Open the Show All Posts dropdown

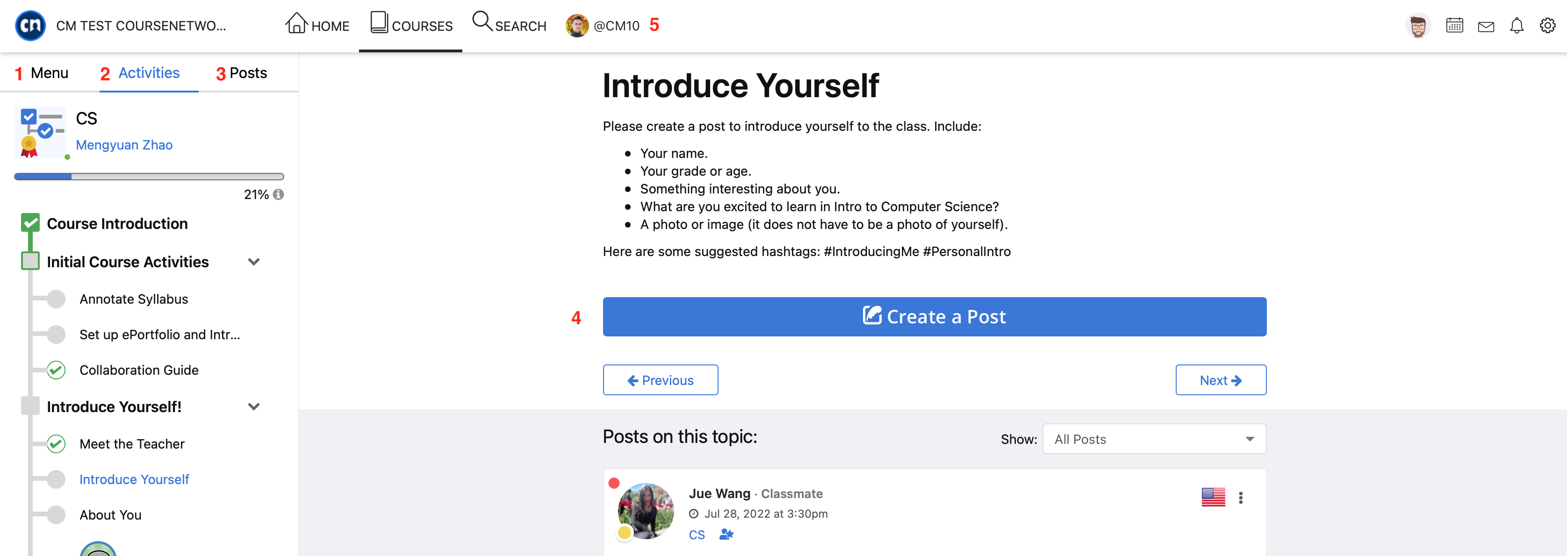(1154, 439)
